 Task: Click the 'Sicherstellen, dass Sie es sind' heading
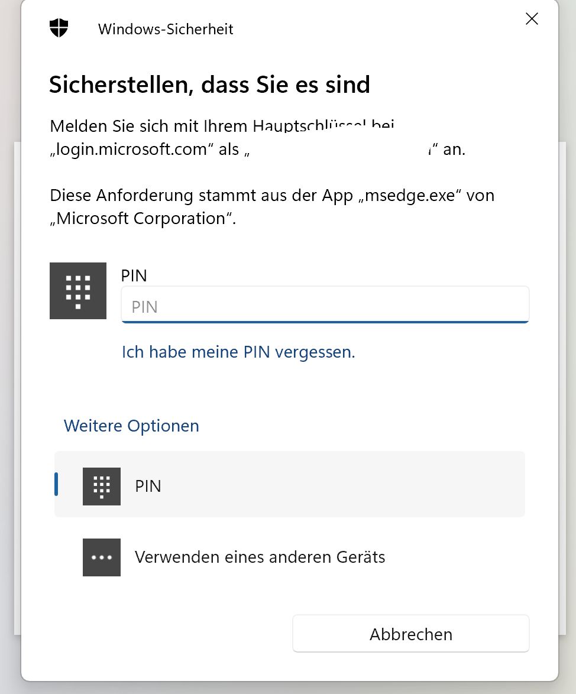click(x=209, y=85)
